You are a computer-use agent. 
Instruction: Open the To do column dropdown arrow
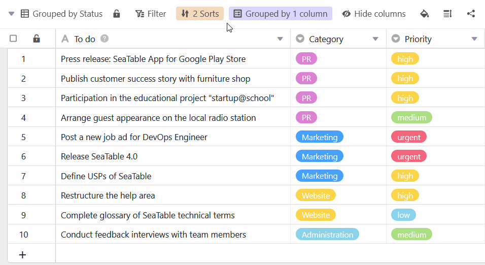[x=280, y=39]
